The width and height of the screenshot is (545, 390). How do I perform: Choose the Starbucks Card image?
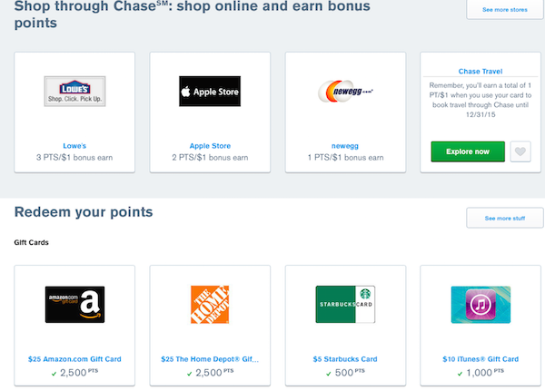[345, 305]
